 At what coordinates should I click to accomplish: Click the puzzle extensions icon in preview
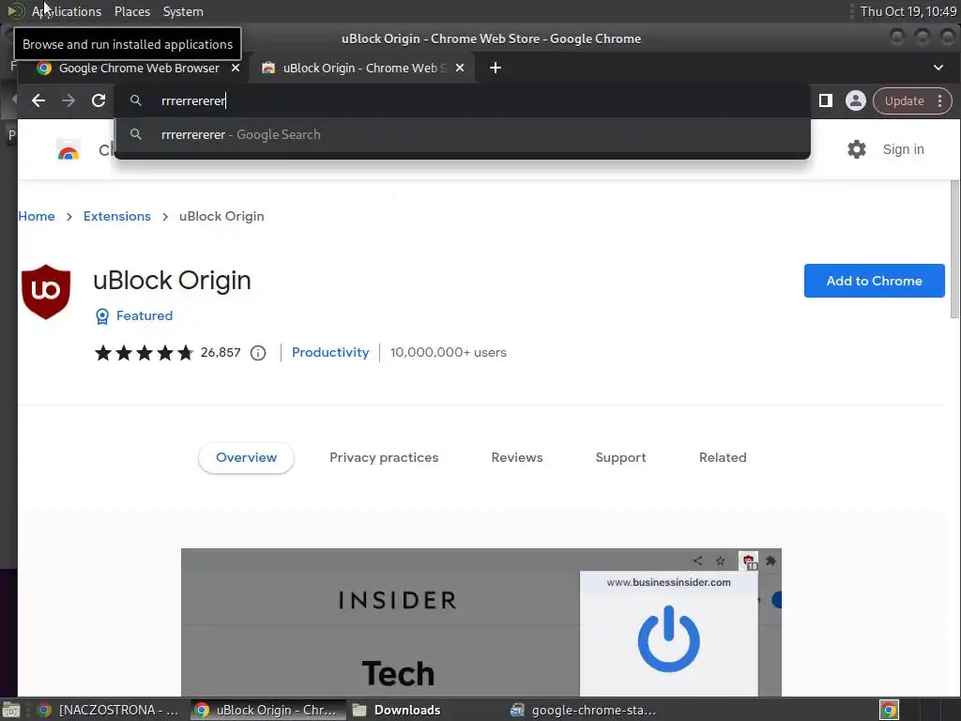pyautogui.click(x=771, y=560)
